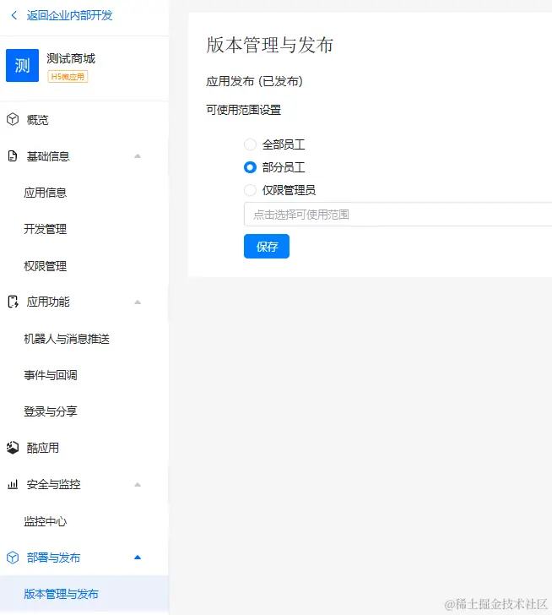The width and height of the screenshot is (552, 615).
Task: Select the 部分员工 radio button
Action: (x=250, y=167)
